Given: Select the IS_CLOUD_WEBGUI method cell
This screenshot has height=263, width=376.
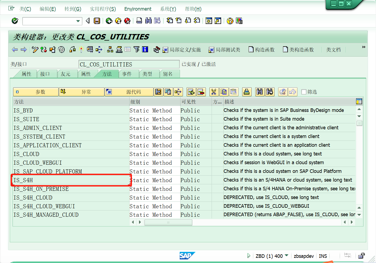Looking at the screenshot, I should [x=71, y=163].
